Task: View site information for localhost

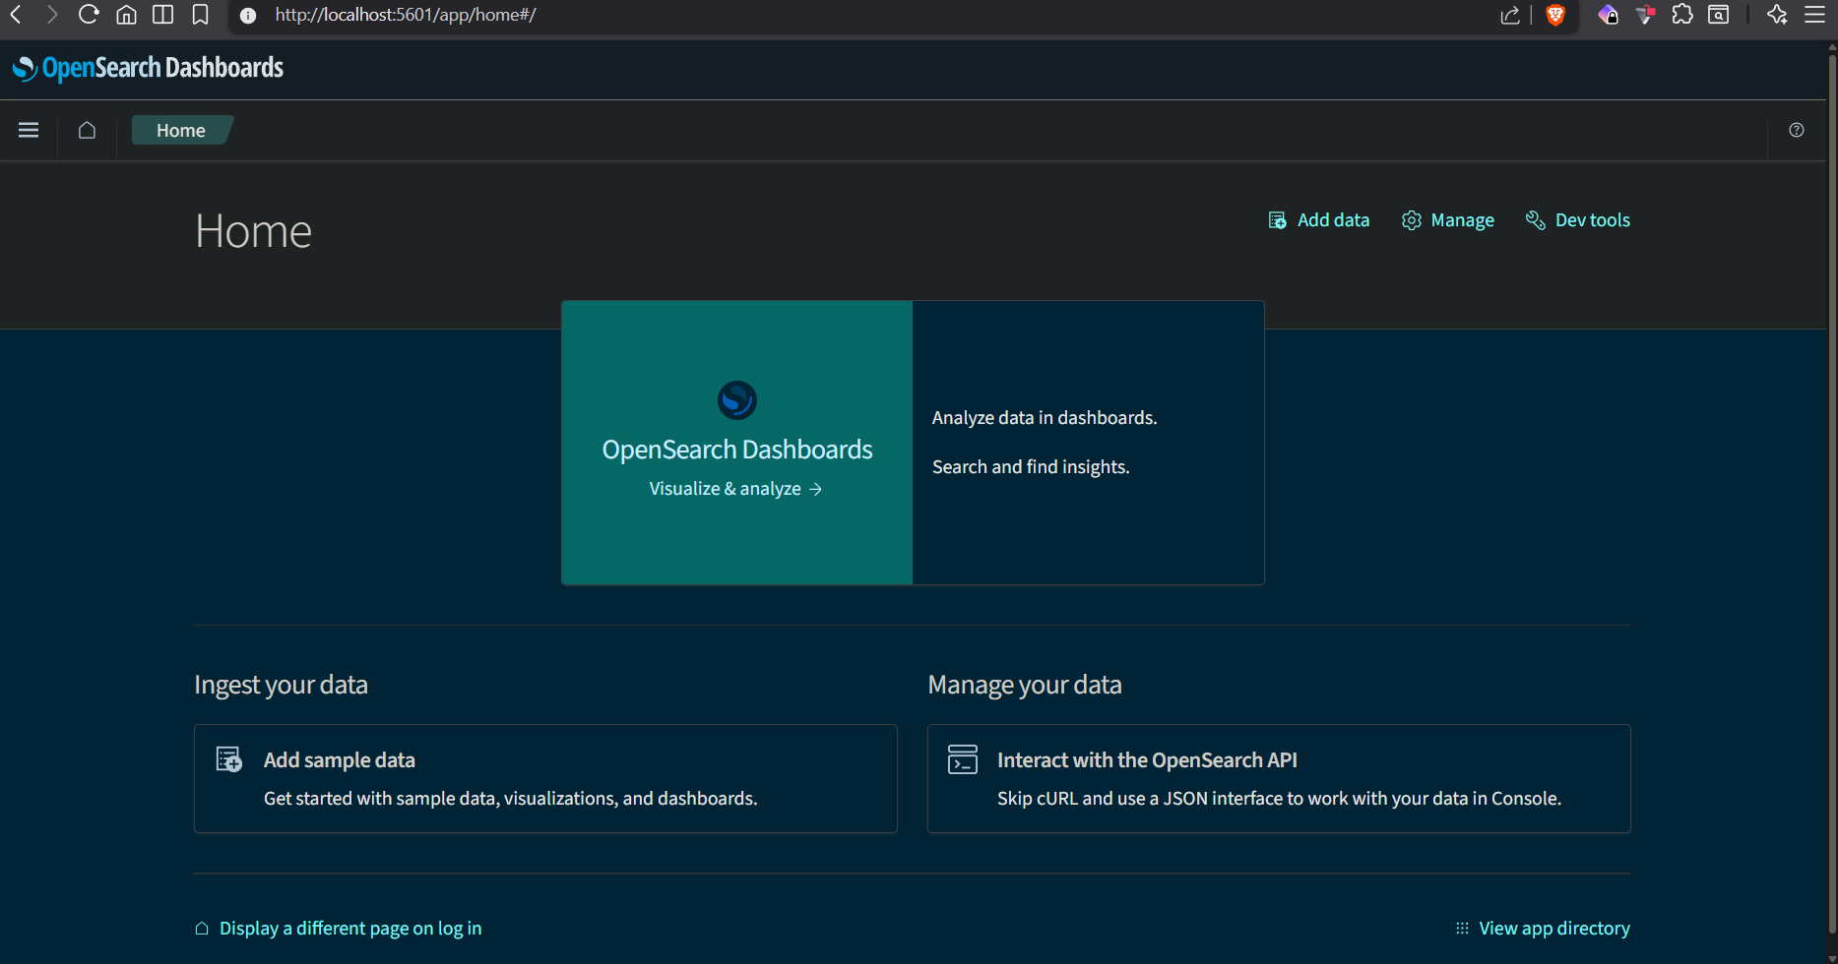Action: pos(248,15)
